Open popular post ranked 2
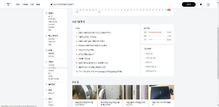The width and height of the screenshot is (219, 107). pos(87,37)
